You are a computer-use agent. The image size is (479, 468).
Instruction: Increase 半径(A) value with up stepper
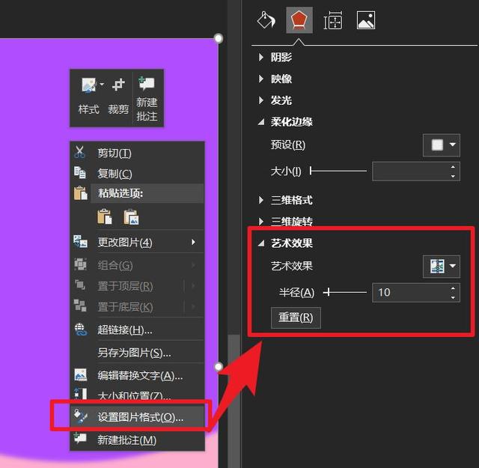[453, 288]
